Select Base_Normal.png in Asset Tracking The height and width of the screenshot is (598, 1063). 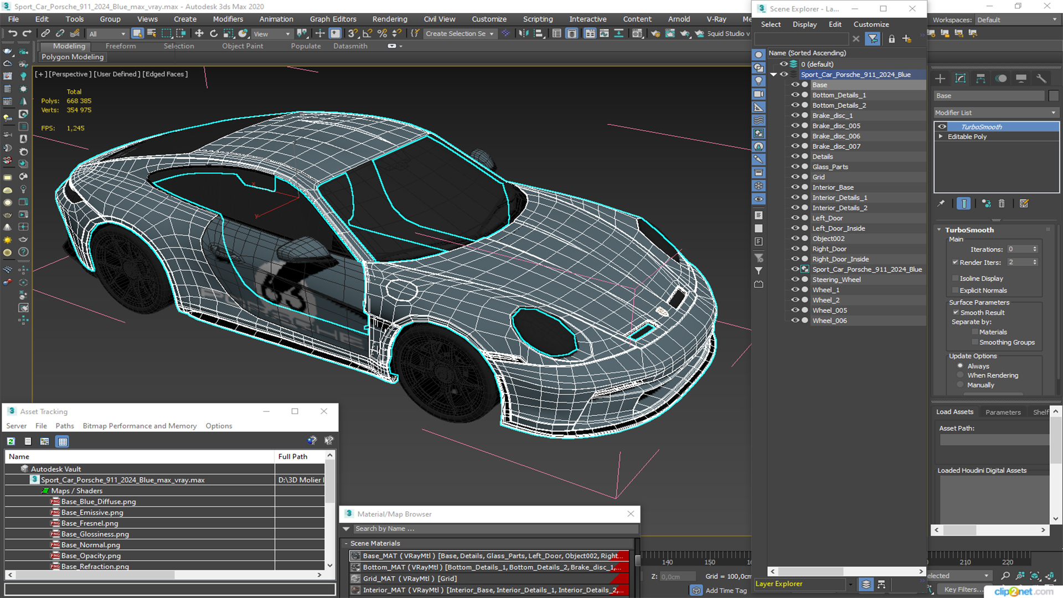coord(91,545)
